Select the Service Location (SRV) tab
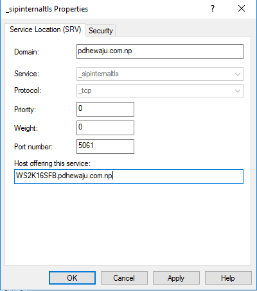Viewport: 257px width, 291px height. [46, 29]
